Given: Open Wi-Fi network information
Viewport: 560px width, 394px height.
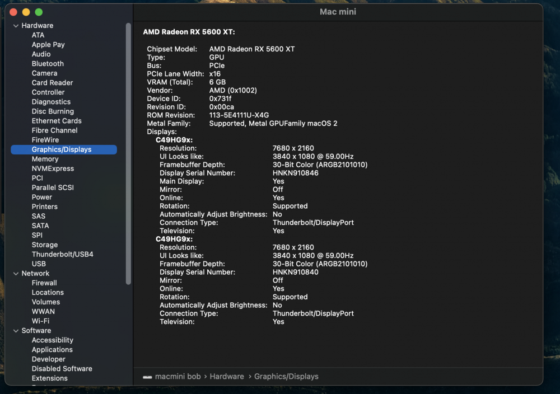Looking at the screenshot, I should pos(40,321).
